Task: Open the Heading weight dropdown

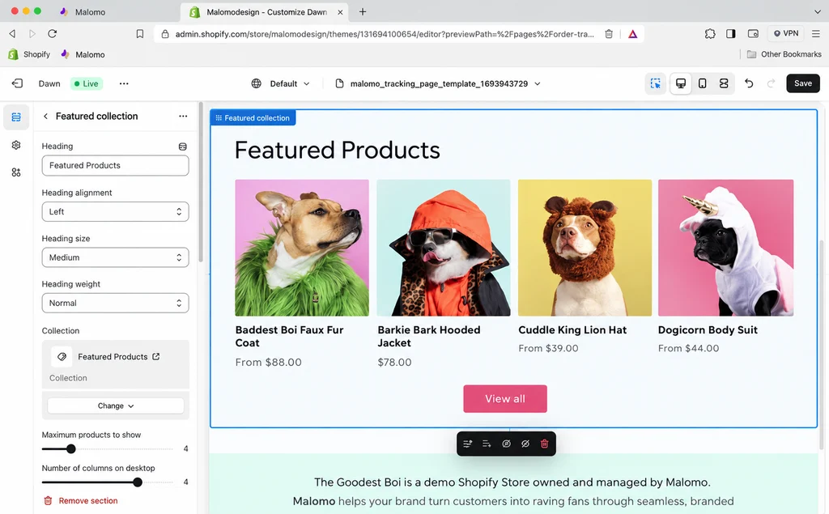Action: [115, 303]
